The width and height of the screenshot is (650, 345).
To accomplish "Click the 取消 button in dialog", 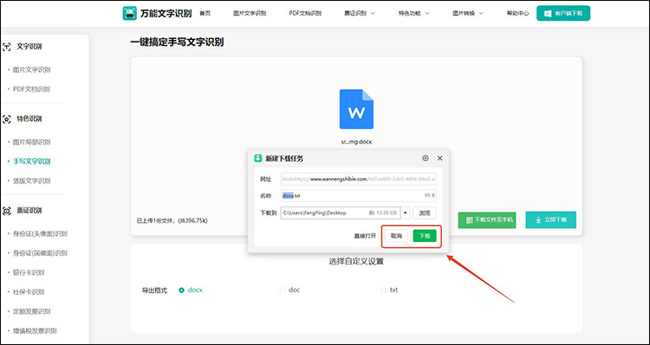I will pyautogui.click(x=396, y=236).
